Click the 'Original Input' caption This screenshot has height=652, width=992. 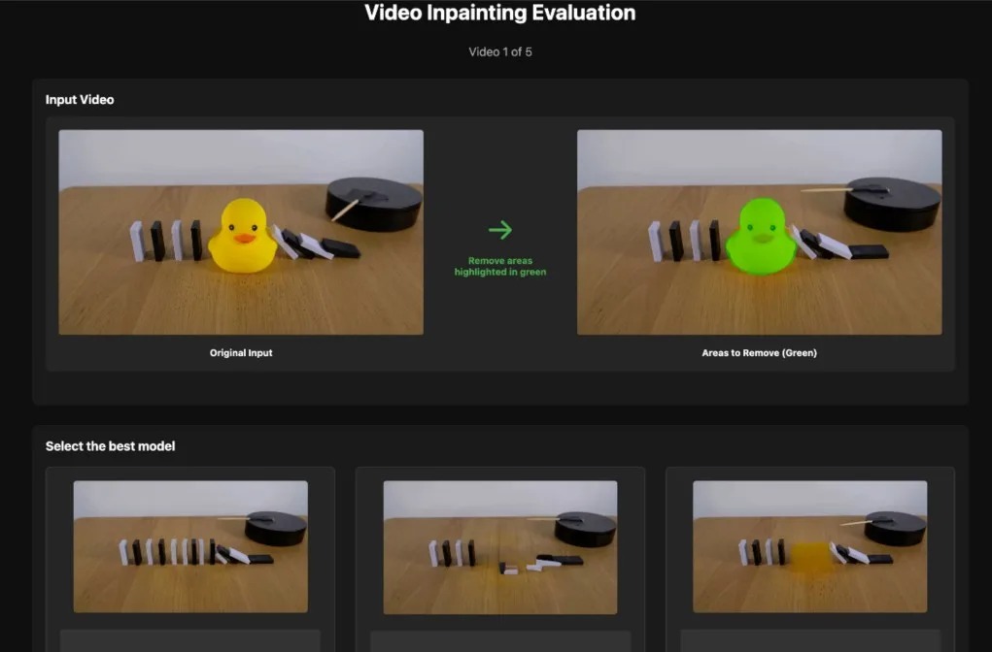(x=241, y=353)
